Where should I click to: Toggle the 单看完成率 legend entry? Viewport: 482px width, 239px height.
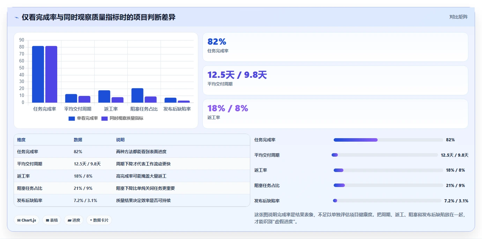coord(83,118)
